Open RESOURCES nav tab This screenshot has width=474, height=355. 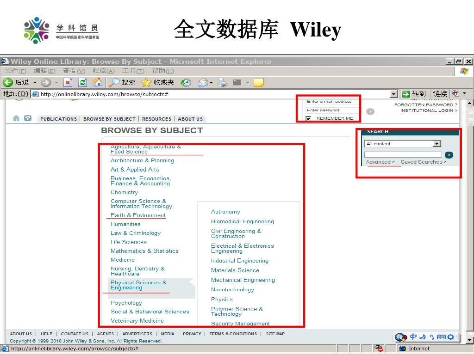[x=156, y=119]
